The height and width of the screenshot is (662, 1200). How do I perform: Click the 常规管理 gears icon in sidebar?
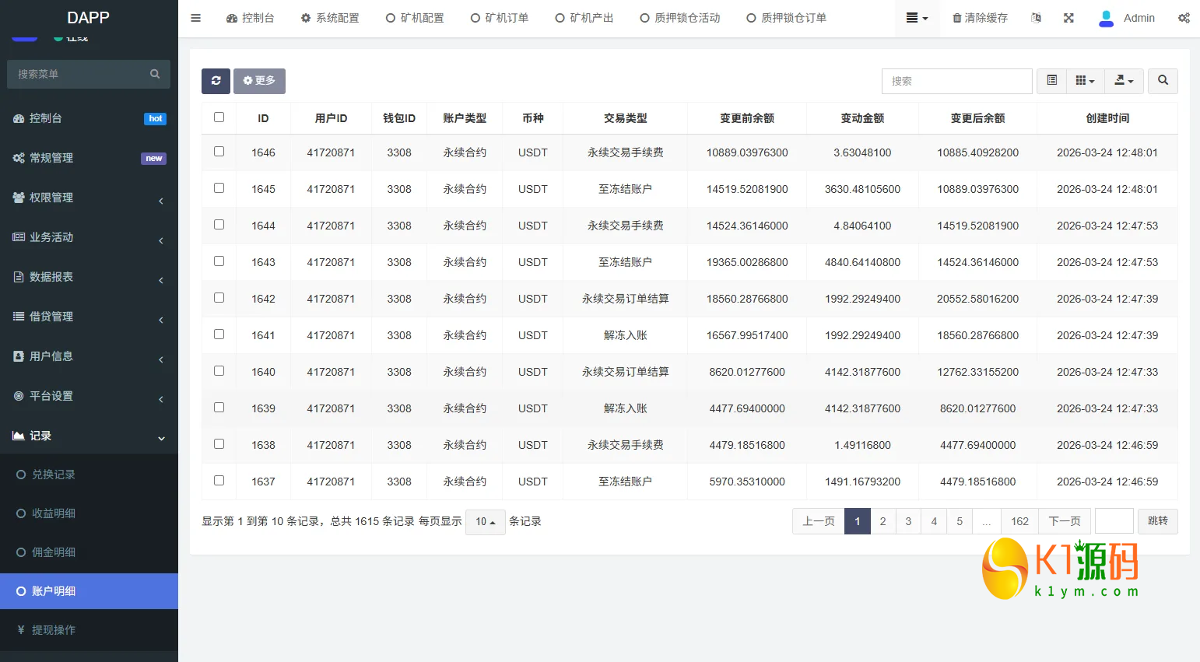(x=19, y=158)
